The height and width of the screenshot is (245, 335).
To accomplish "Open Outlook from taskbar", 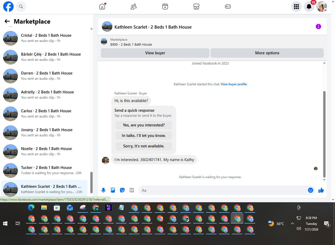I will (x=70, y=208).
